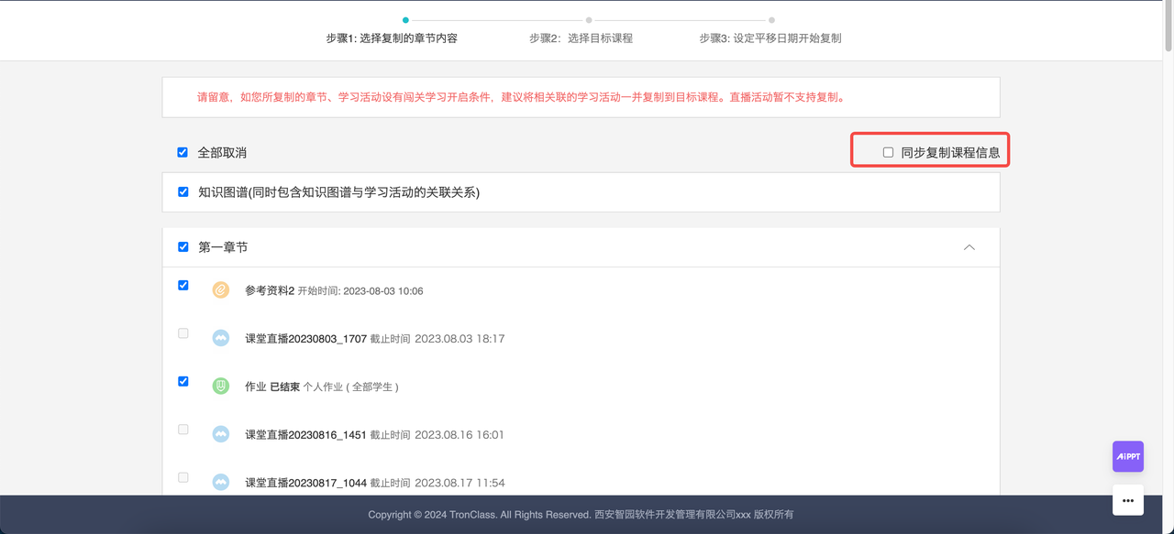Click the 参考资料2 activity title
This screenshot has height=534, width=1174.
click(269, 290)
